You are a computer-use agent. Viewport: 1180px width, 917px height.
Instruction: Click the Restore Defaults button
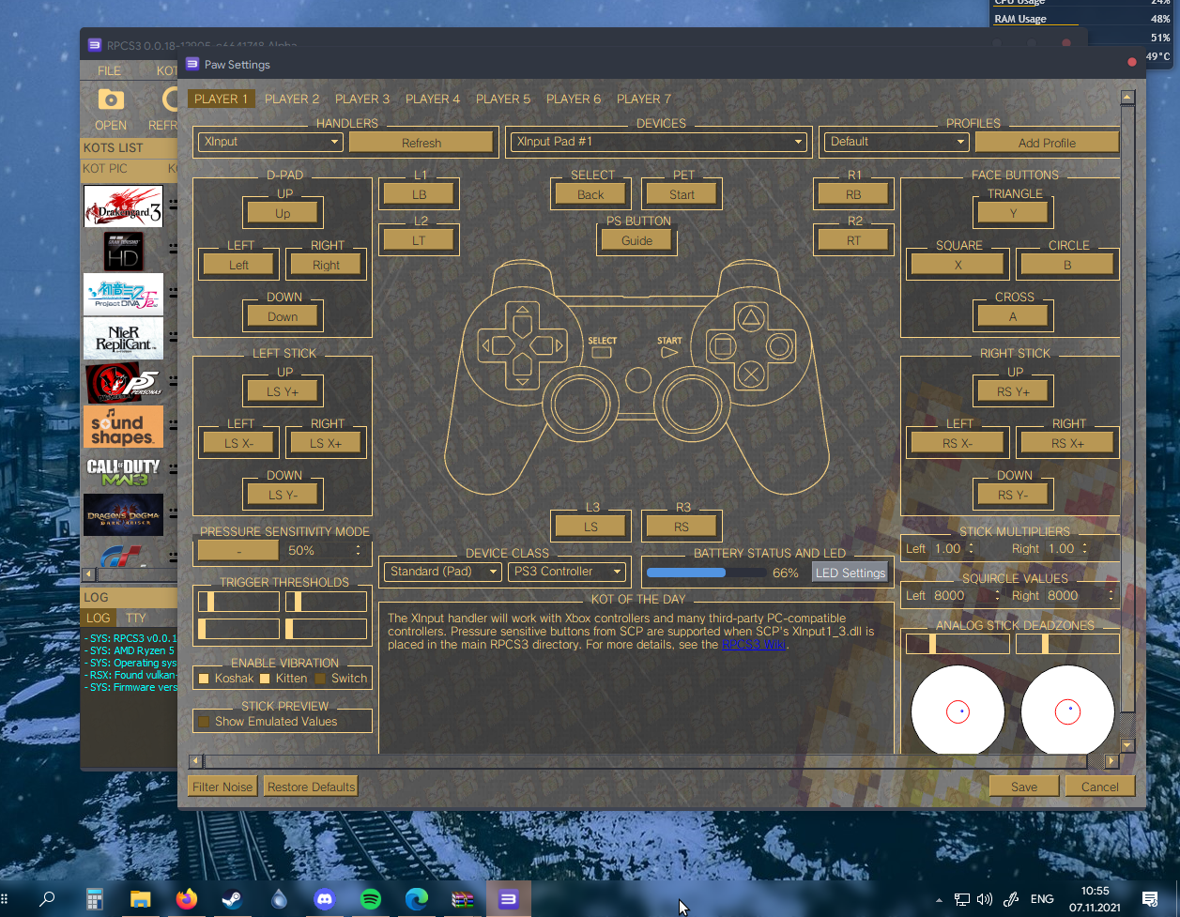[x=311, y=787]
